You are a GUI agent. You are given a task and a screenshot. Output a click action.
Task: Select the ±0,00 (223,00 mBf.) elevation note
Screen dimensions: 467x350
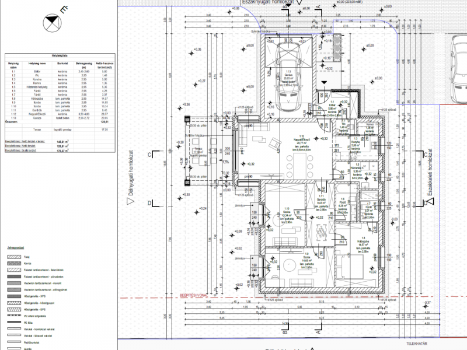(349, 2)
